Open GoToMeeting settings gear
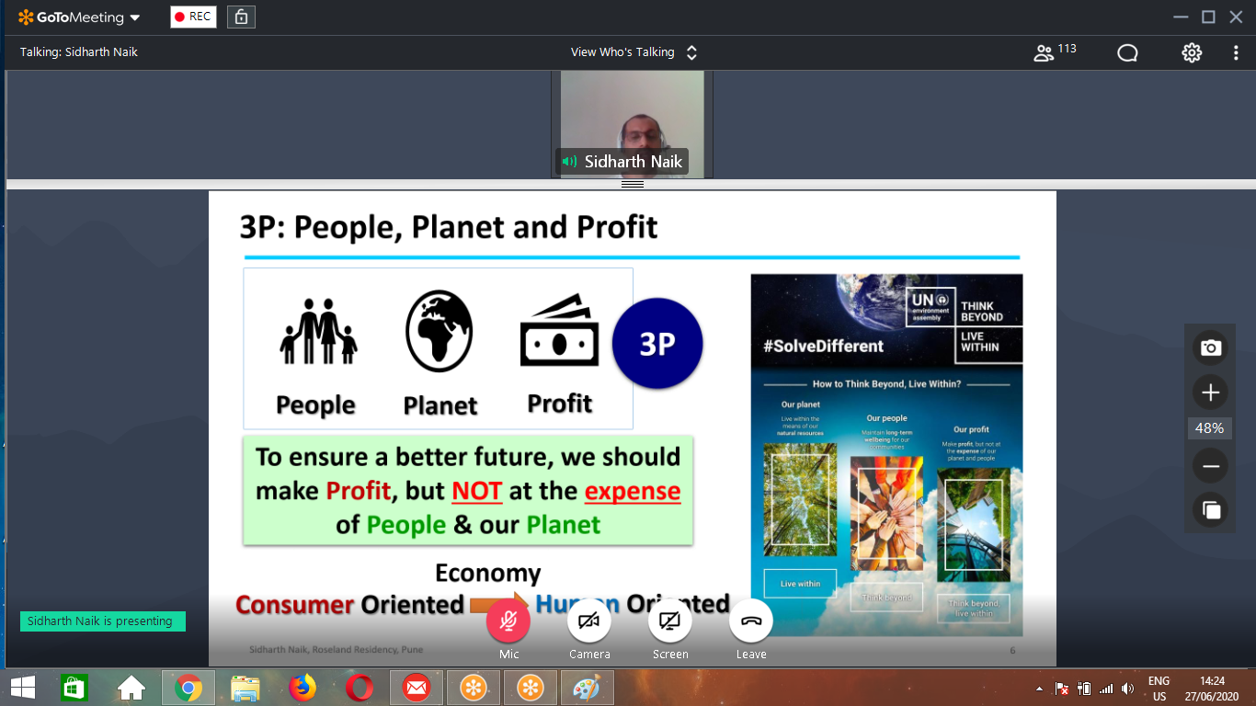 (x=1191, y=51)
